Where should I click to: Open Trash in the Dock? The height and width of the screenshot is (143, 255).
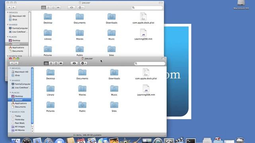click(240, 140)
